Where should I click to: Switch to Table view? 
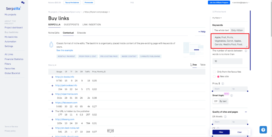click(203, 65)
